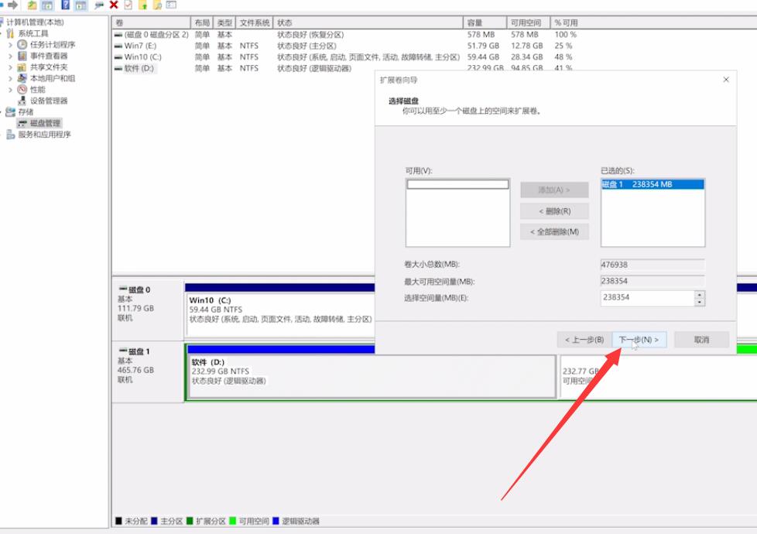Decrease 选择空间量 with the down spinner arrow

[x=700, y=302]
